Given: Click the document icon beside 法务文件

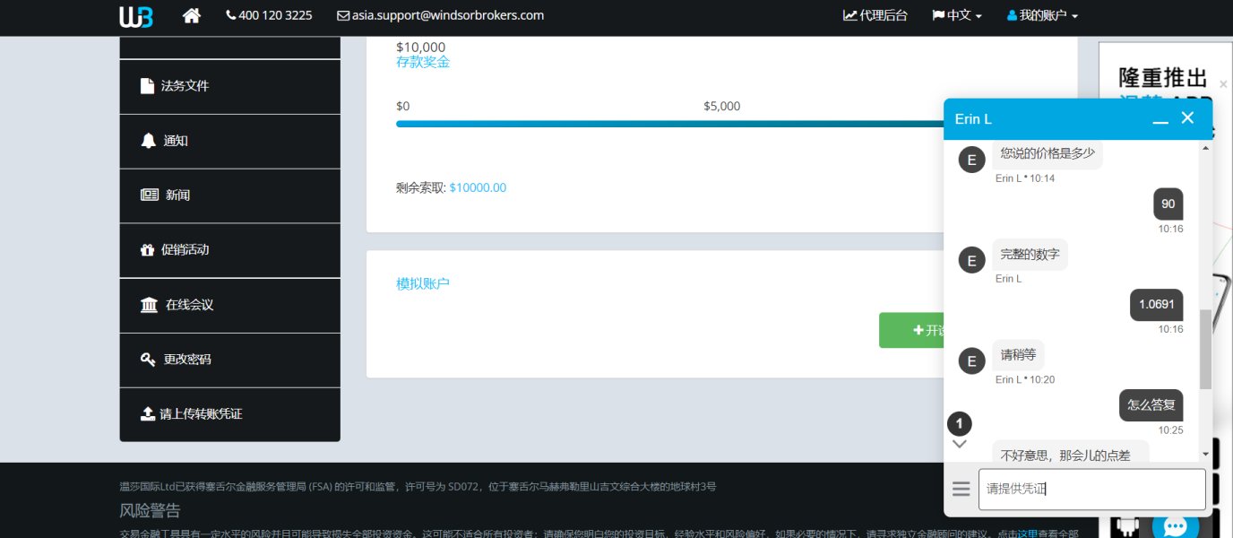Looking at the screenshot, I should pos(147,86).
